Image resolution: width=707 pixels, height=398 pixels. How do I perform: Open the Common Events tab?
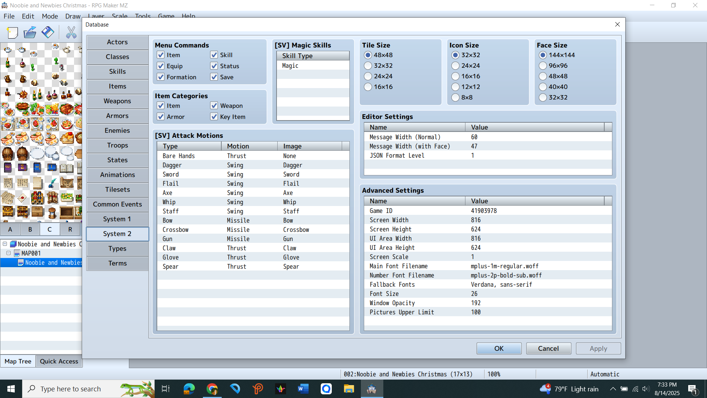117,205
